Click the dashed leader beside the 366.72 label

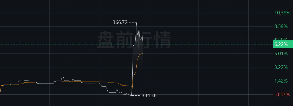[132, 22]
